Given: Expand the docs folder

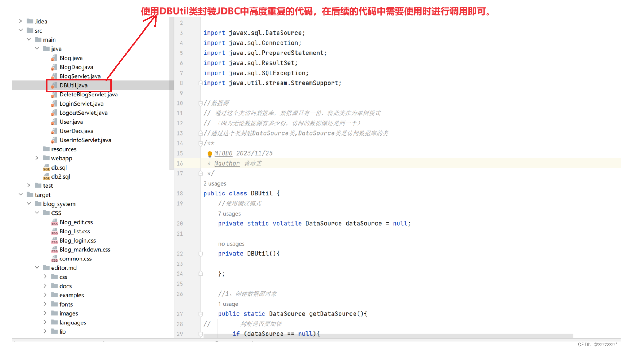Looking at the screenshot, I should (x=45, y=286).
